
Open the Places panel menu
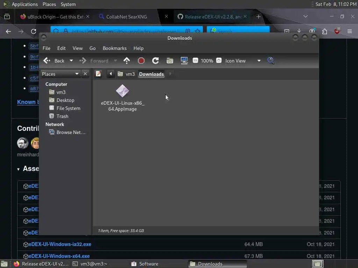click(49, 4)
